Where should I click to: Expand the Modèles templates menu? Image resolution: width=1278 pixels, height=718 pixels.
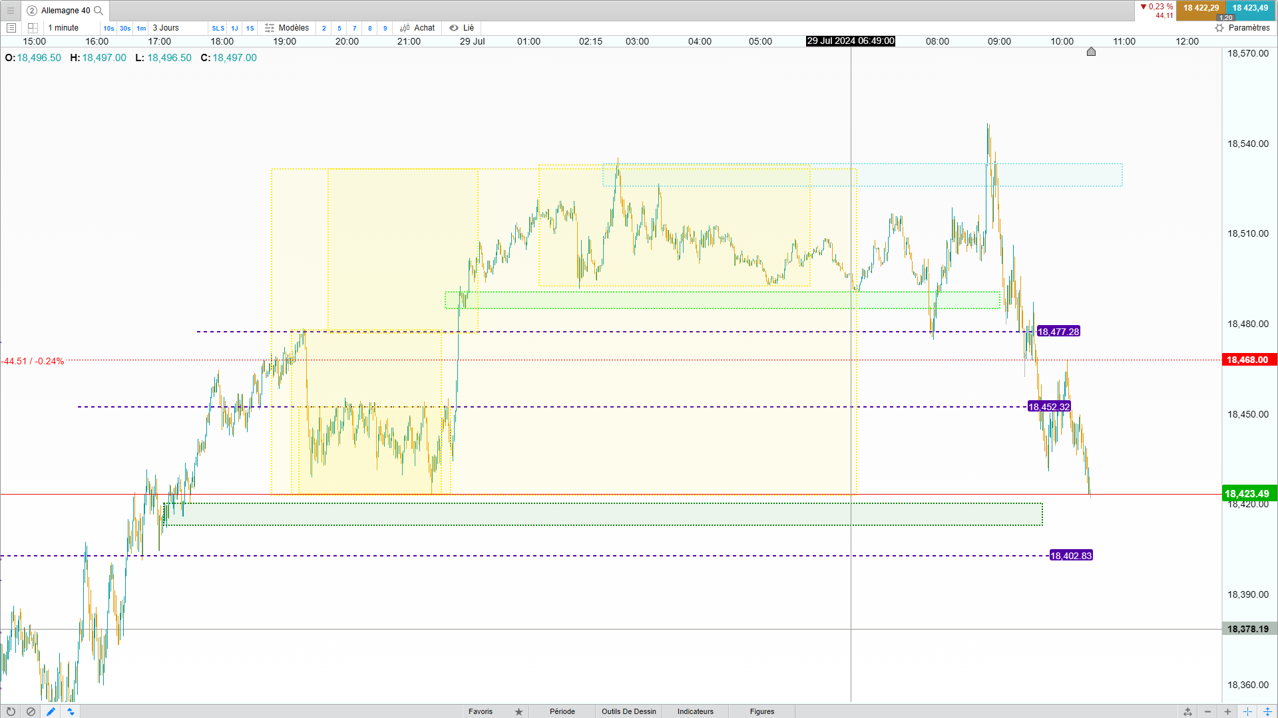point(287,28)
